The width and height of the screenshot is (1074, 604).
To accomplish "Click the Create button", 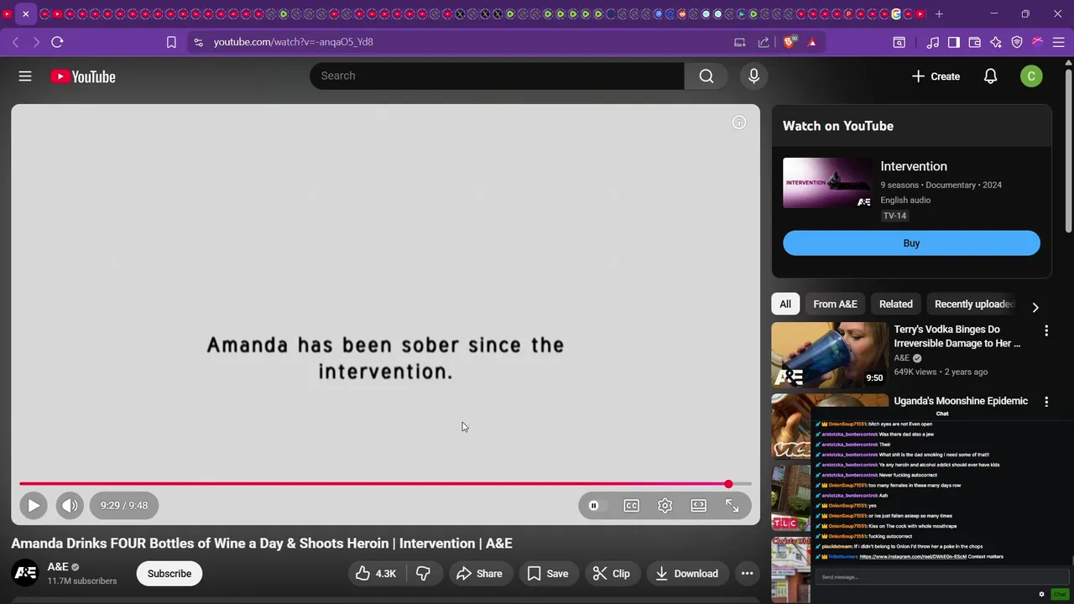I will point(936,76).
